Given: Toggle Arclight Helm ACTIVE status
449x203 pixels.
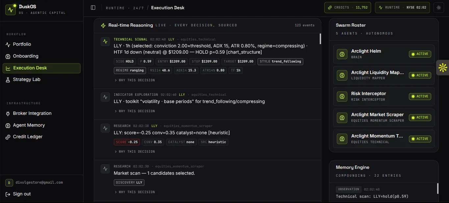Looking at the screenshot, I should (x=420, y=54).
